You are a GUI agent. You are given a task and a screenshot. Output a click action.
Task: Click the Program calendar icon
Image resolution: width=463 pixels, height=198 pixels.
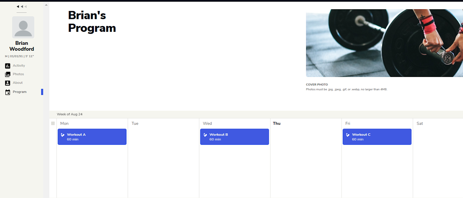8,92
